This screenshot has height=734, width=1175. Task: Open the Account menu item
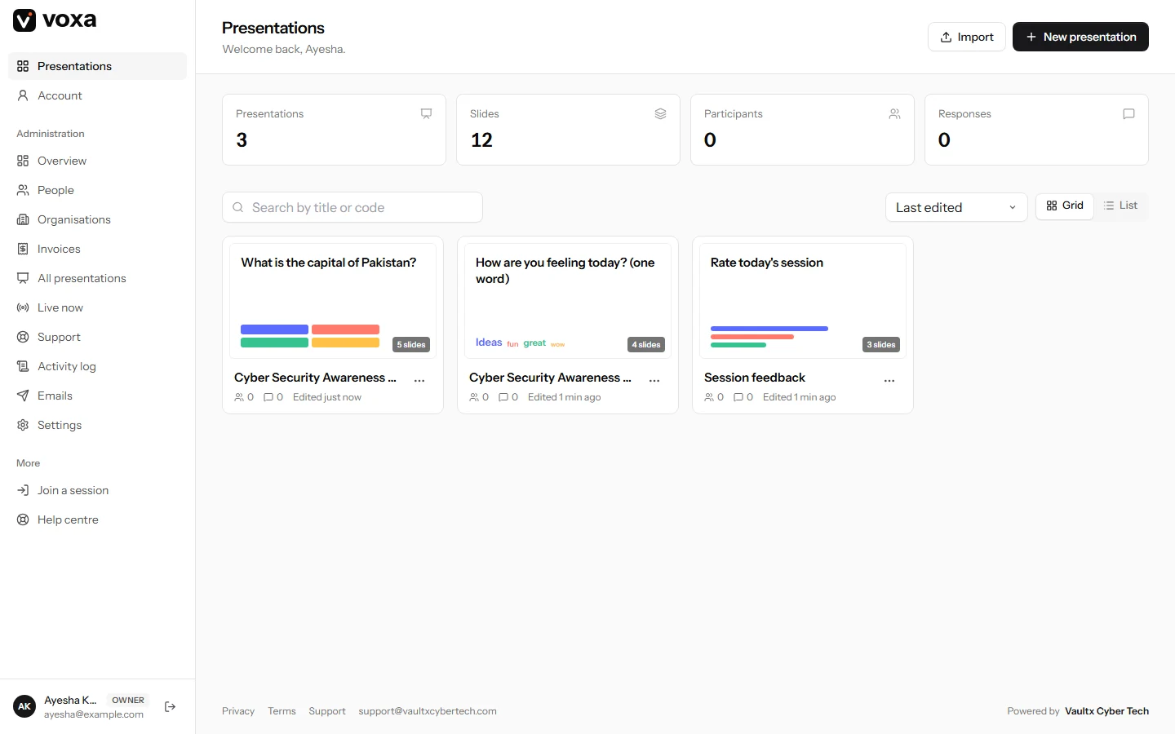click(97, 95)
